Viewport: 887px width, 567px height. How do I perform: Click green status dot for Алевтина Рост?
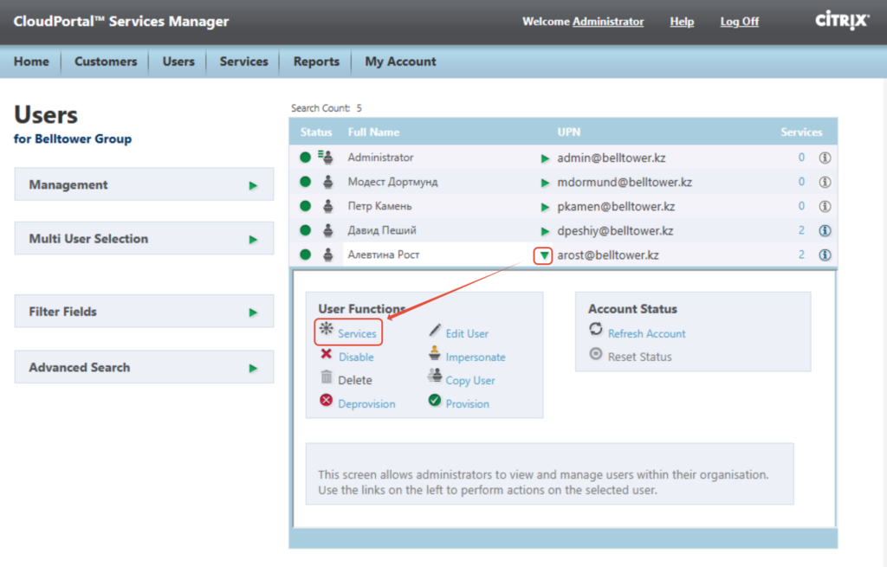tap(305, 255)
